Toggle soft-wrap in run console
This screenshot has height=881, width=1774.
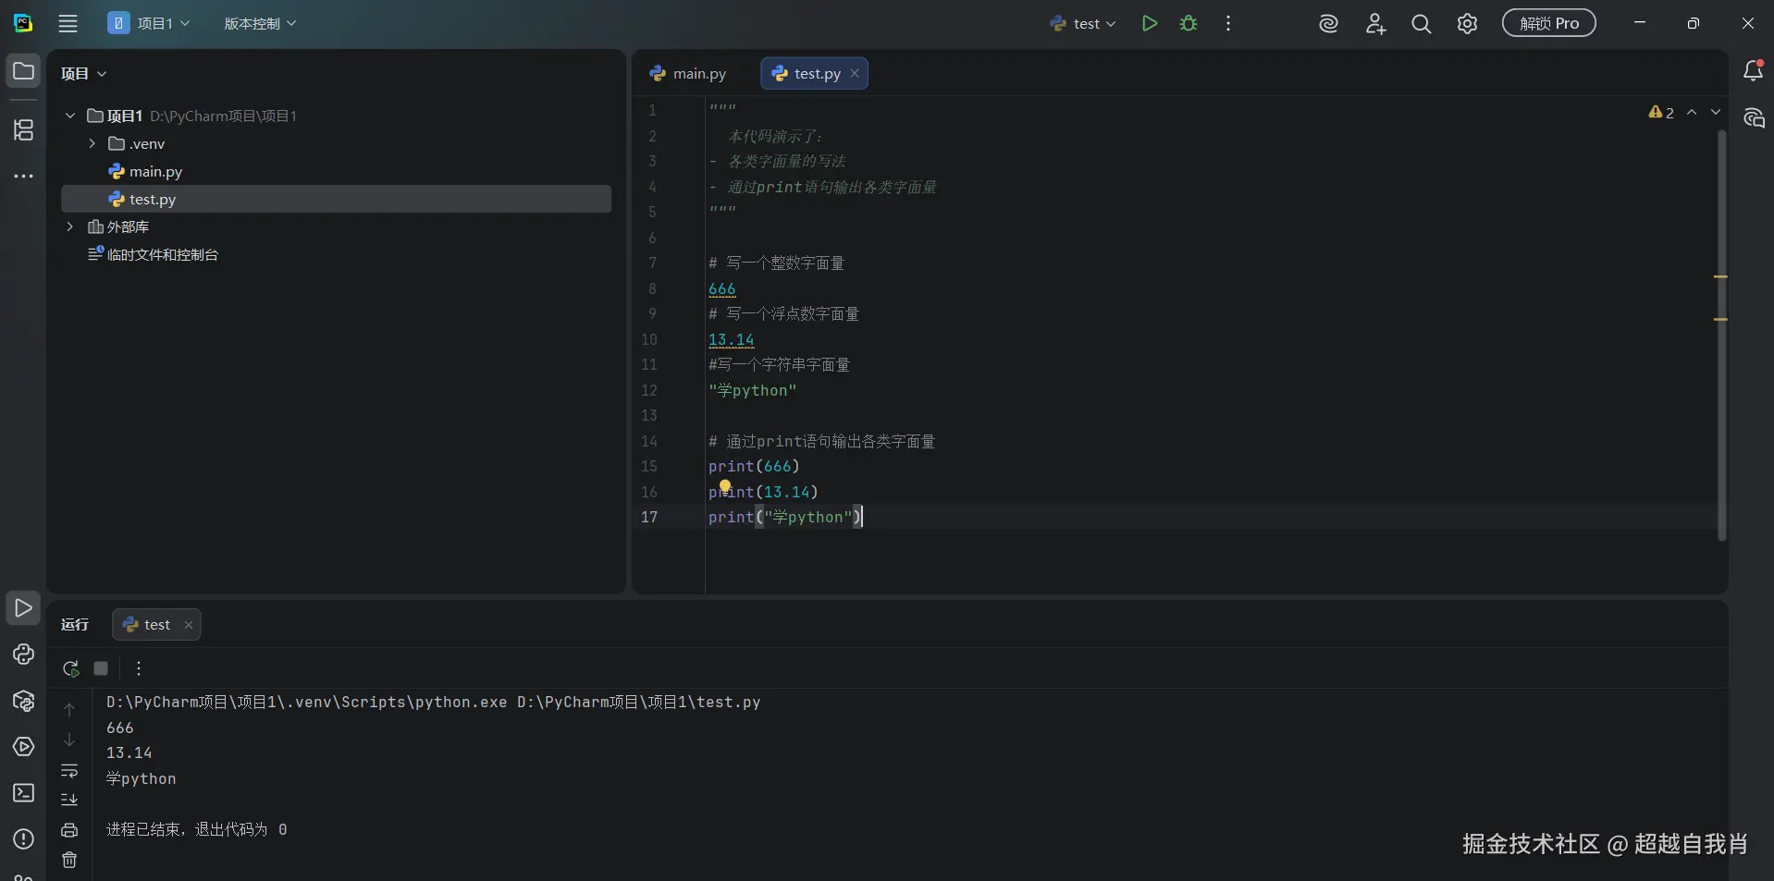[69, 770]
